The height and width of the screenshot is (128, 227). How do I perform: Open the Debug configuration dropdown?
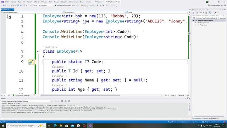[36, 5]
